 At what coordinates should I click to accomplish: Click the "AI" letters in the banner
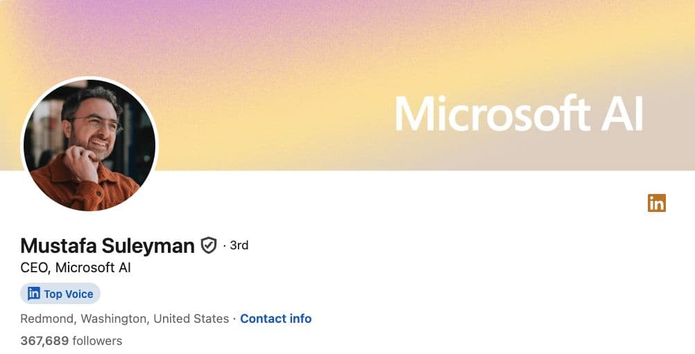[624, 114]
